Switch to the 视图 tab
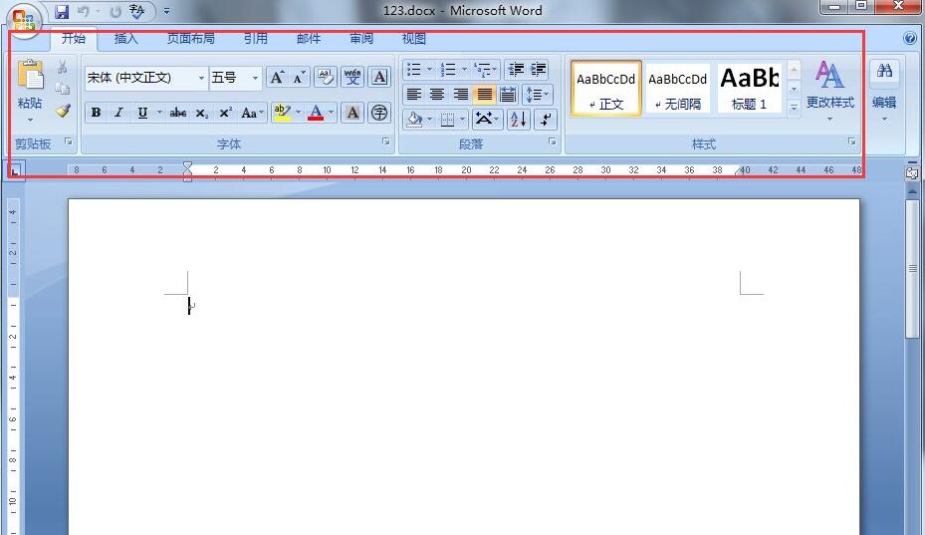Image resolution: width=925 pixels, height=535 pixels. pyautogui.click(x=413, y=39)
